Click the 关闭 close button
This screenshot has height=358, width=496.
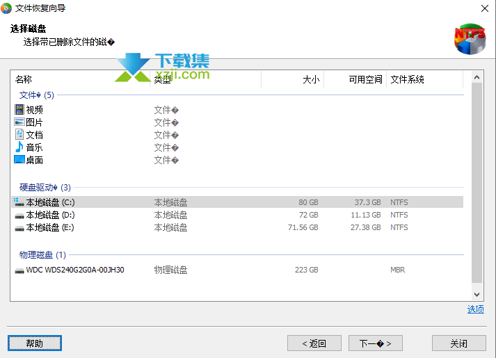coord(459,343)
